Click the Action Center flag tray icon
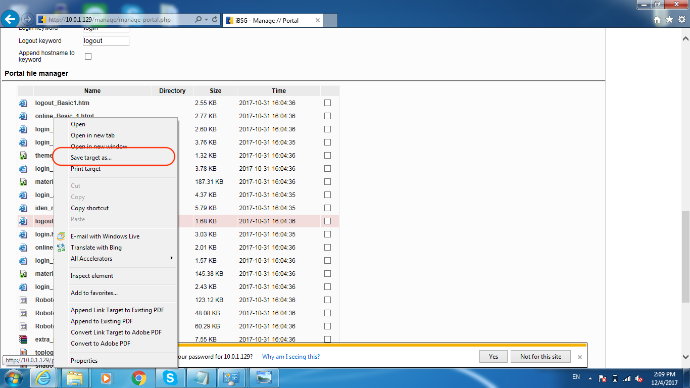Viewport: 690px width, 388px height. click(603, 378)
